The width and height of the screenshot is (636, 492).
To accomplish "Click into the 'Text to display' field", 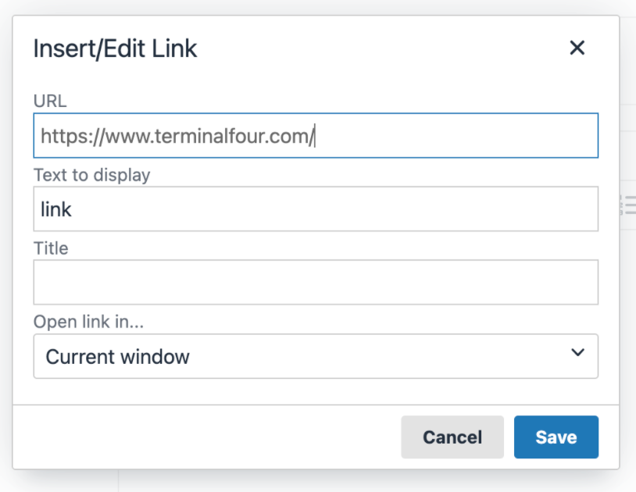I will (316, 209).
